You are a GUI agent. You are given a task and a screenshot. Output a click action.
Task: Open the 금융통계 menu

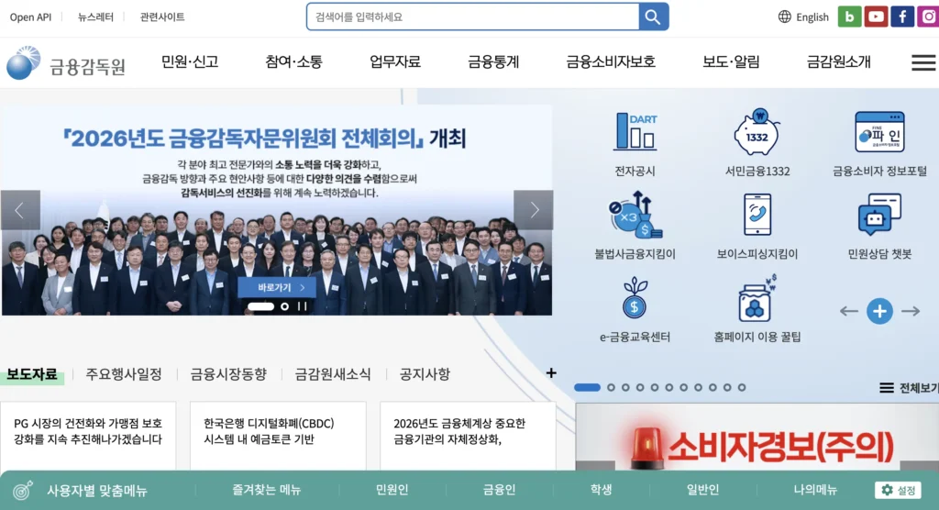(x=493, y=61)
